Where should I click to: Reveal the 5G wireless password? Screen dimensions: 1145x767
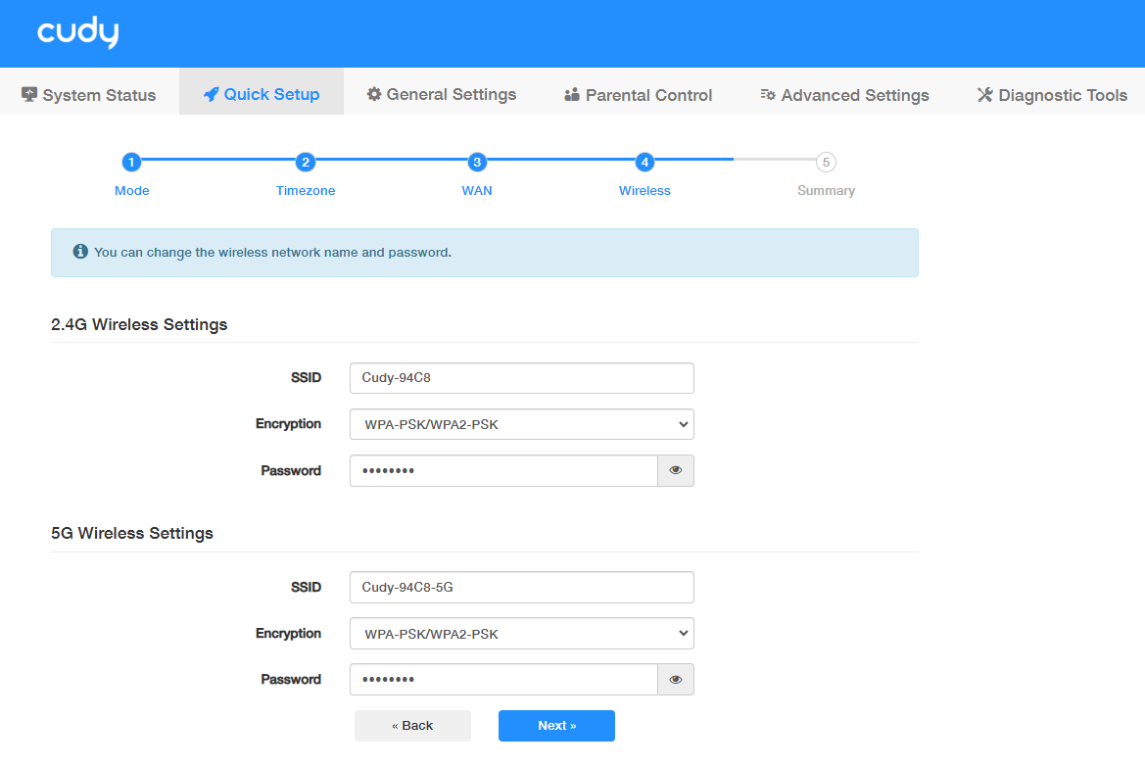pos(675,680)
